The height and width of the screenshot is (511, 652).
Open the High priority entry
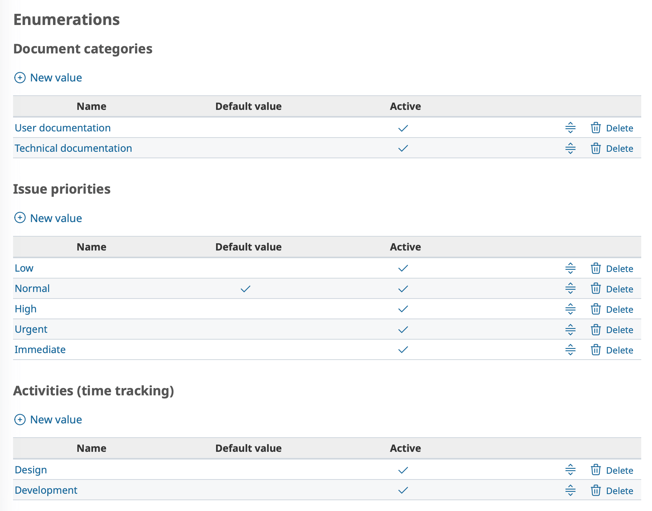tap(25, 309)
